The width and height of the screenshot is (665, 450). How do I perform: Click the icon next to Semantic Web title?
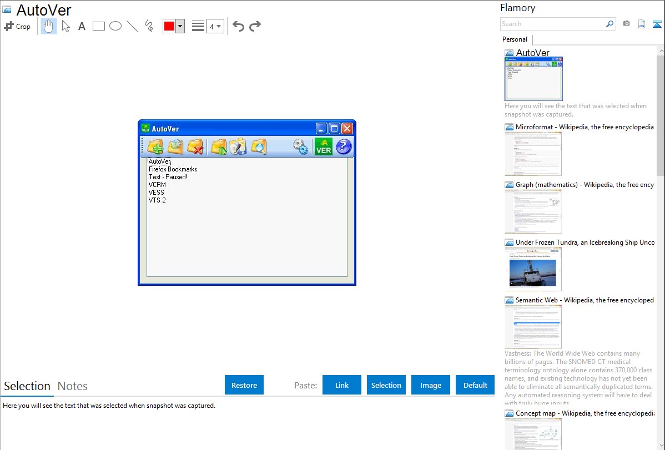click(509, 300)
